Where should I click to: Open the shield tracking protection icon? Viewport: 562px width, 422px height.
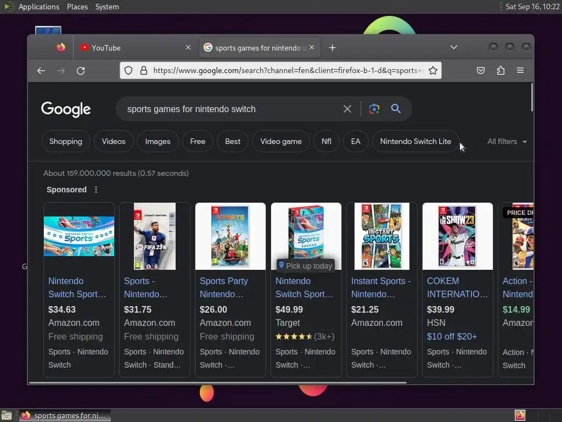(128, 71)
